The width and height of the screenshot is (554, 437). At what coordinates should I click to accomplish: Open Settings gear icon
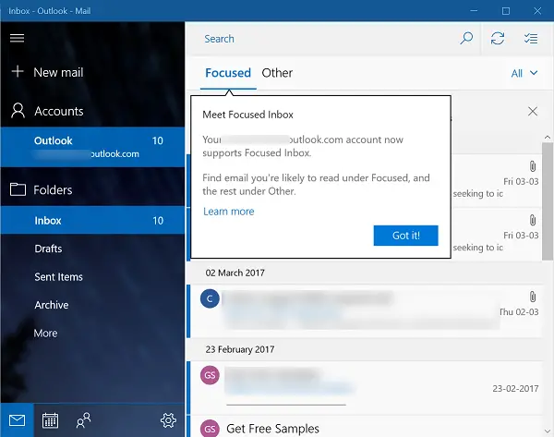click(168, 420)
